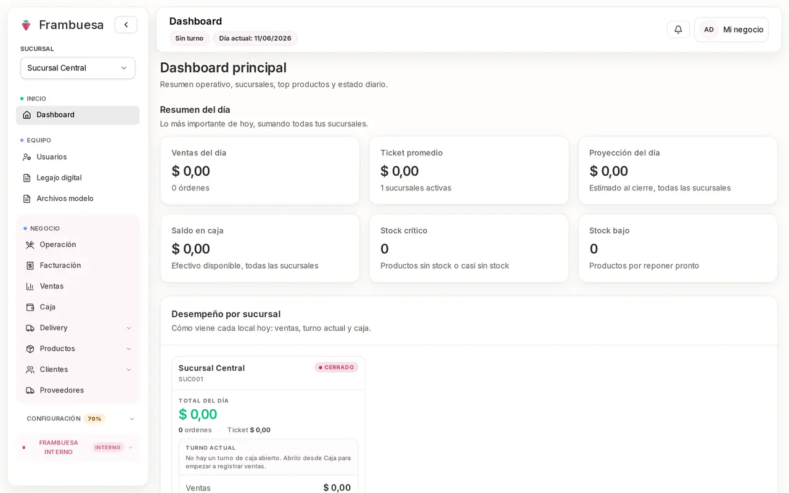Click the Proyección del día card

(678, 171)
